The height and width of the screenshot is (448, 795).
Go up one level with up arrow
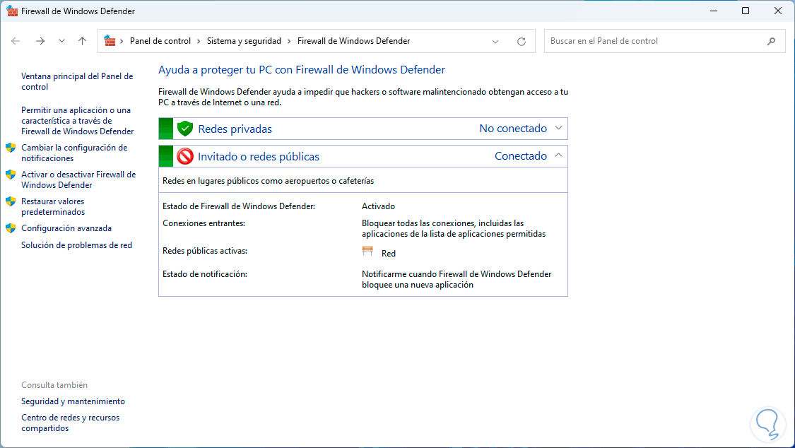pos(82,41)
